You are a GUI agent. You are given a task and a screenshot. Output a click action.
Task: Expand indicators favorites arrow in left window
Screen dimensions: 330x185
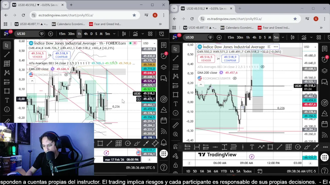click(x=143, y=34)
